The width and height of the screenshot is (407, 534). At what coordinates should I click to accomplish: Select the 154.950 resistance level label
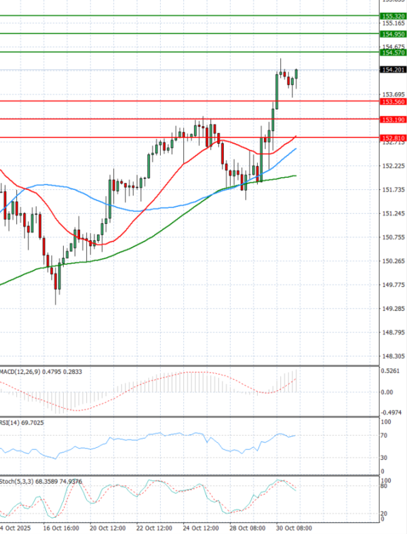pyautogui.click(x=393, y=33)
